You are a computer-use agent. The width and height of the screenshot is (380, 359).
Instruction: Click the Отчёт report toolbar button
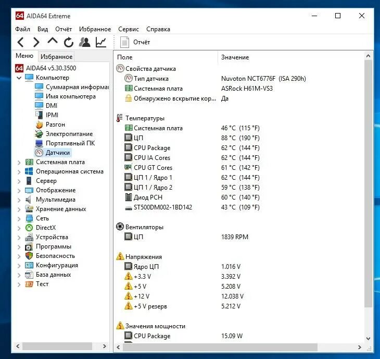click(135, 42)
